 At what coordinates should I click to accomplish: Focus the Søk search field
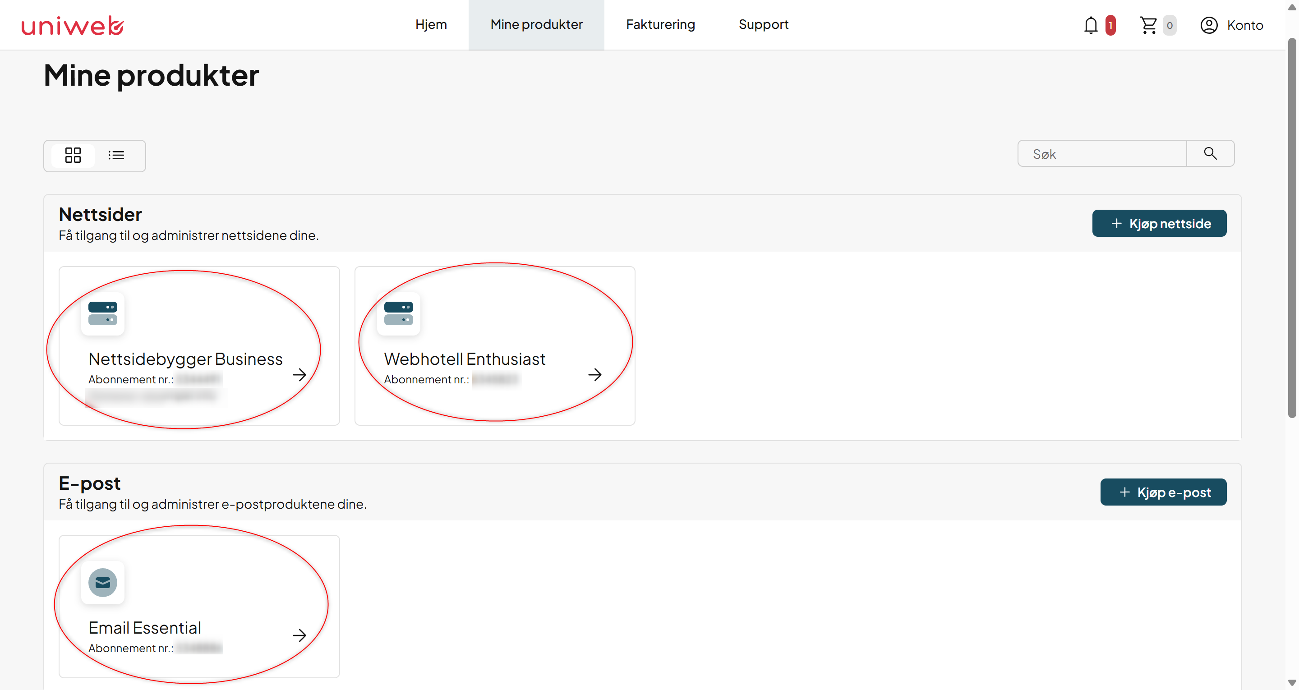[x=1102, y=153]
